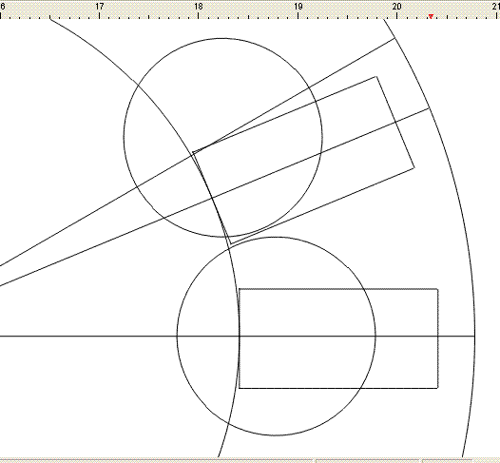Click the bottom-right corner of the tilted rectangle
This screenshot has width=500, height=463.
pos(414,167)
